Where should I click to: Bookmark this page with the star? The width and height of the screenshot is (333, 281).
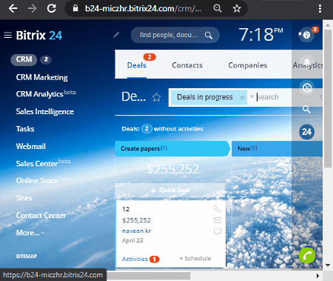(237, 9)
